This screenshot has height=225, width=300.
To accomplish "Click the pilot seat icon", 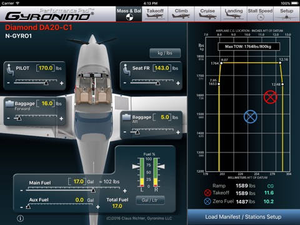I will click(9, 70).
